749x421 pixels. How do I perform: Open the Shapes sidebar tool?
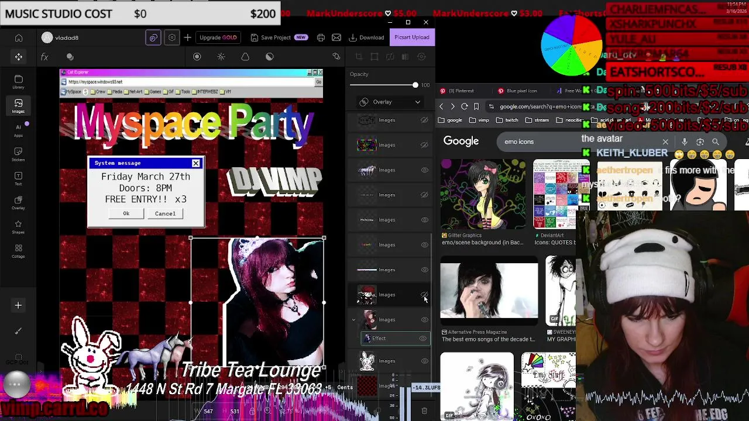(18, 227)
